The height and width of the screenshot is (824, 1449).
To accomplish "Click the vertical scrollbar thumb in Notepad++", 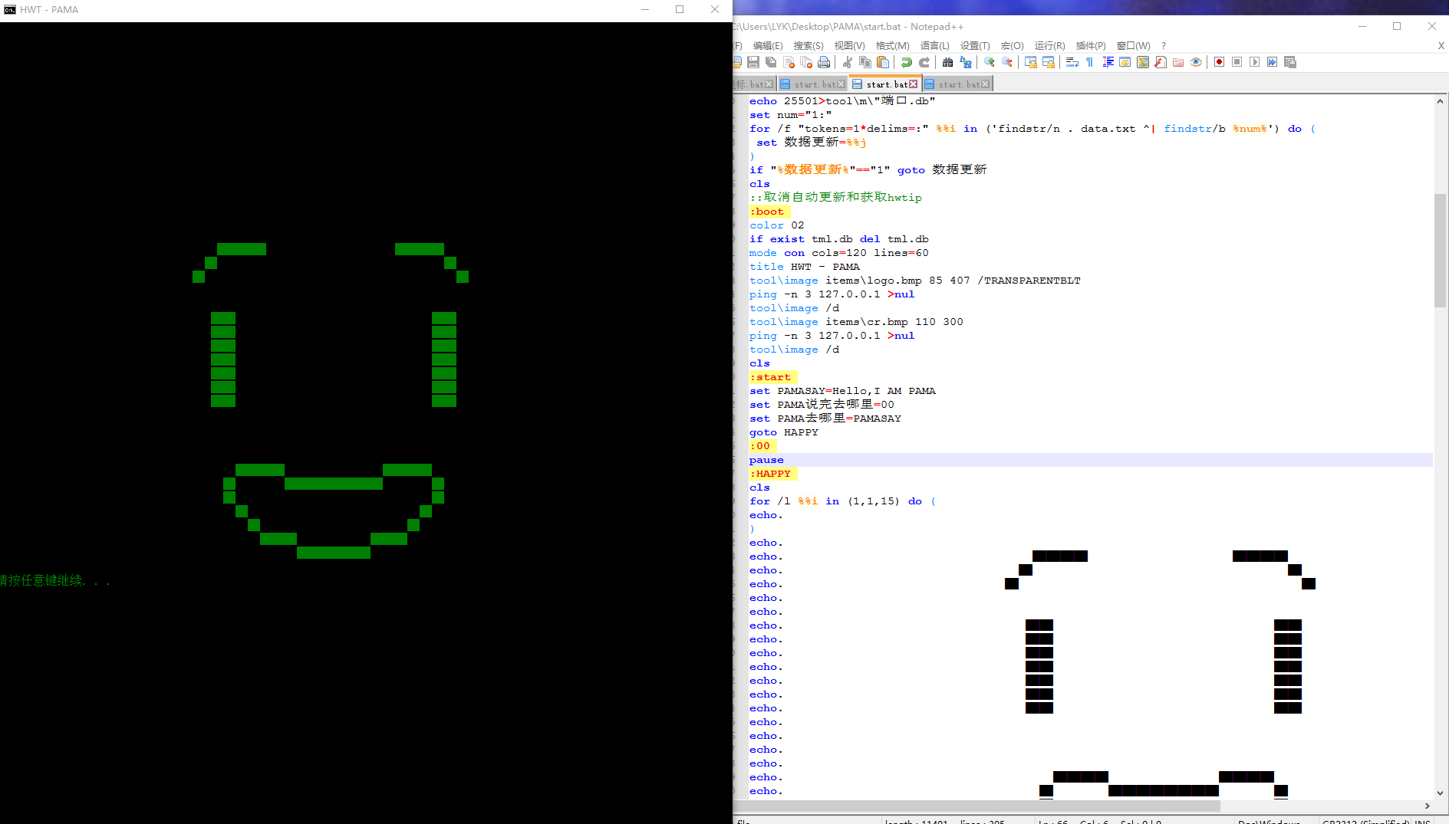I will (x=1440, y=251).
